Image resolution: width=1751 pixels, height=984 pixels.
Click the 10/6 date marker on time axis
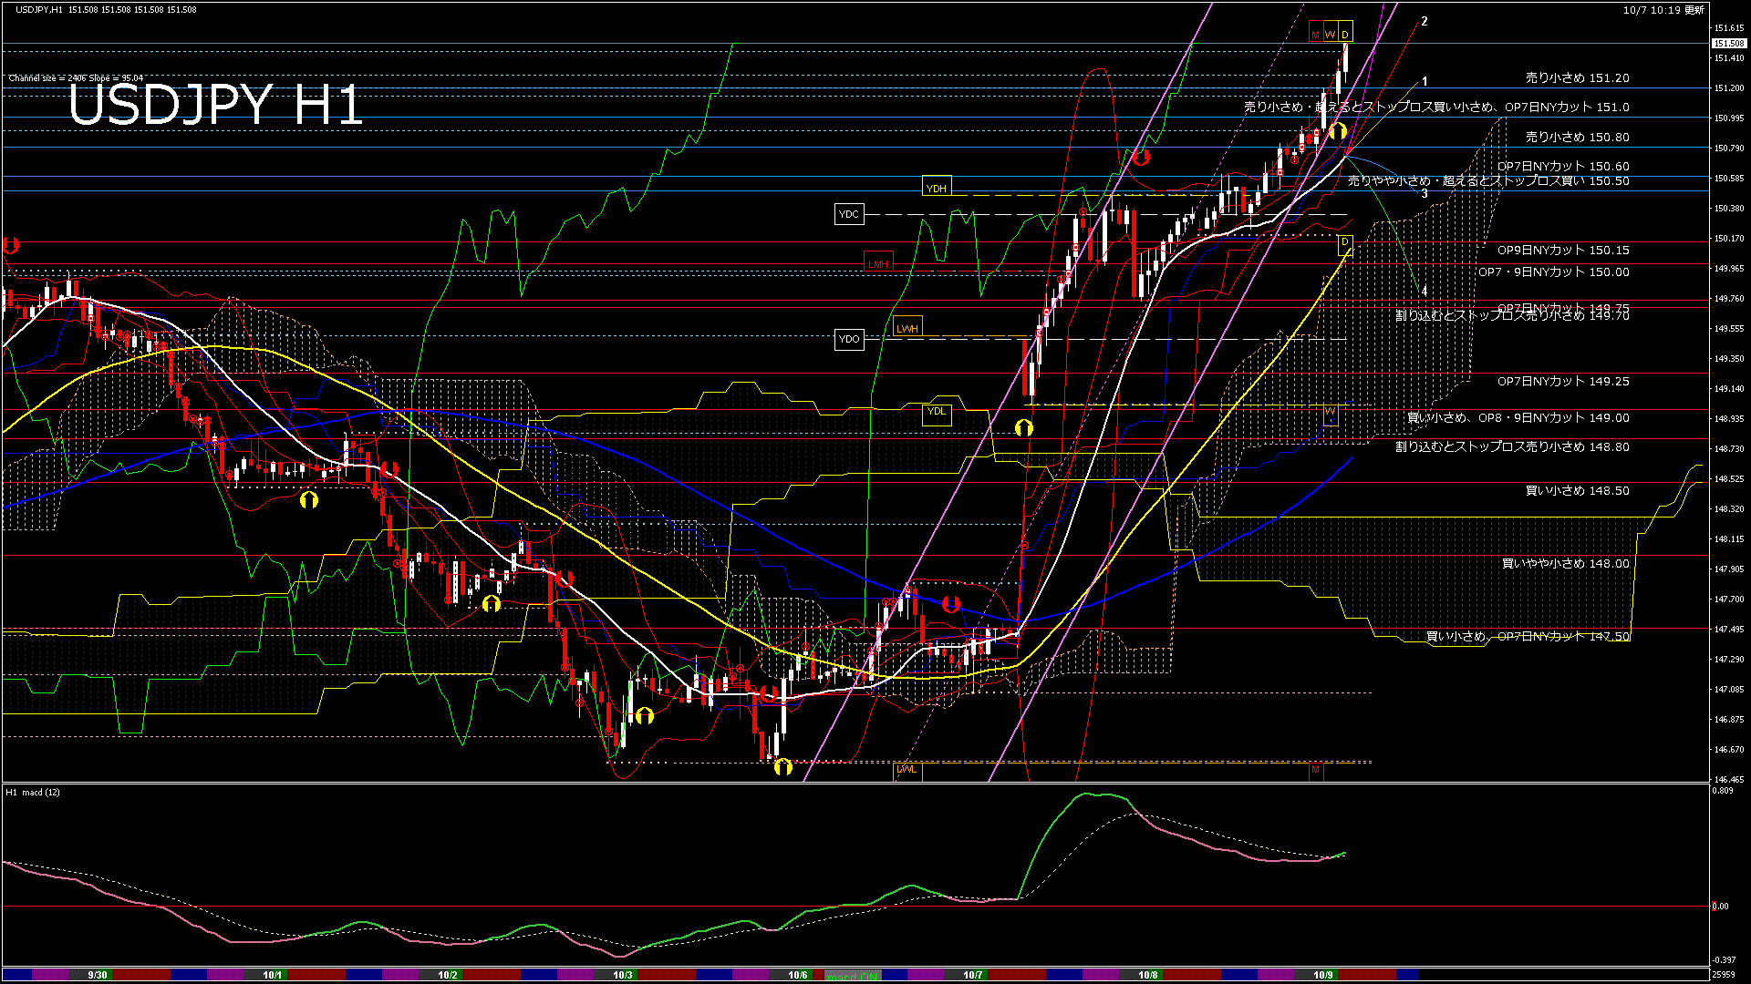point(798,975)
